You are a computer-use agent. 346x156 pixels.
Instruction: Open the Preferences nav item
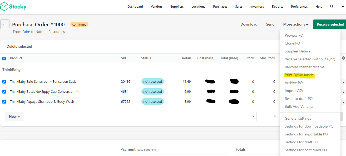tap(299, 7)
